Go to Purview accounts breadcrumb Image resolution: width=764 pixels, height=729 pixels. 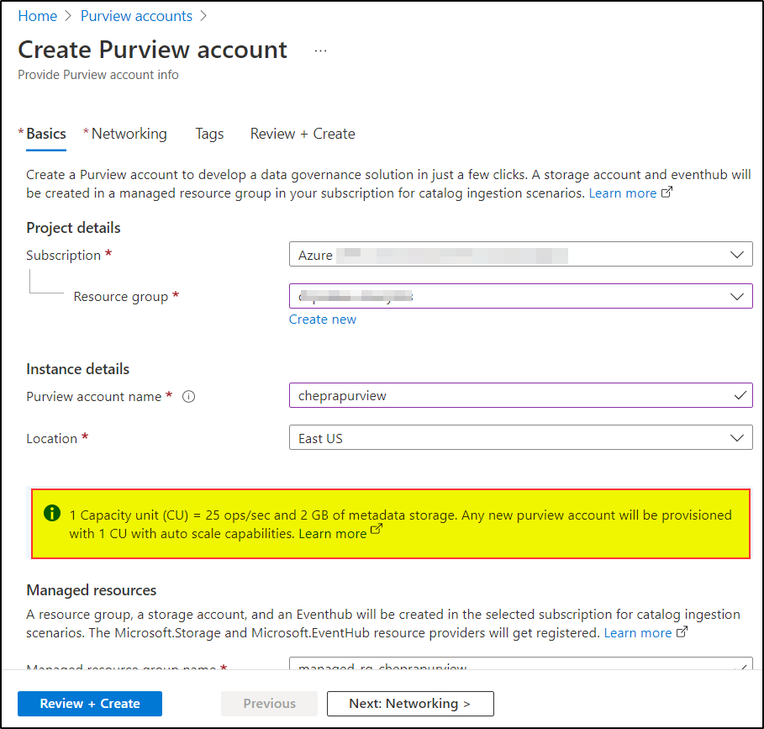[x=136, y=16]
